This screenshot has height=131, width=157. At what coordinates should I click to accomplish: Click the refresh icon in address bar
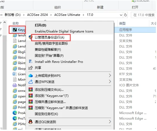(125, 15)
